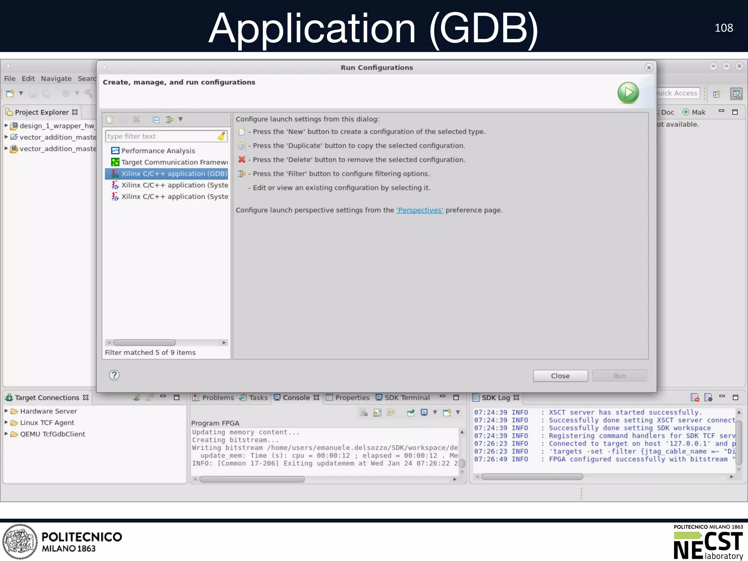This screenshot has width=748, height=561.
Task: Click SDK Log settings gear icon
Action: (709, 397)
